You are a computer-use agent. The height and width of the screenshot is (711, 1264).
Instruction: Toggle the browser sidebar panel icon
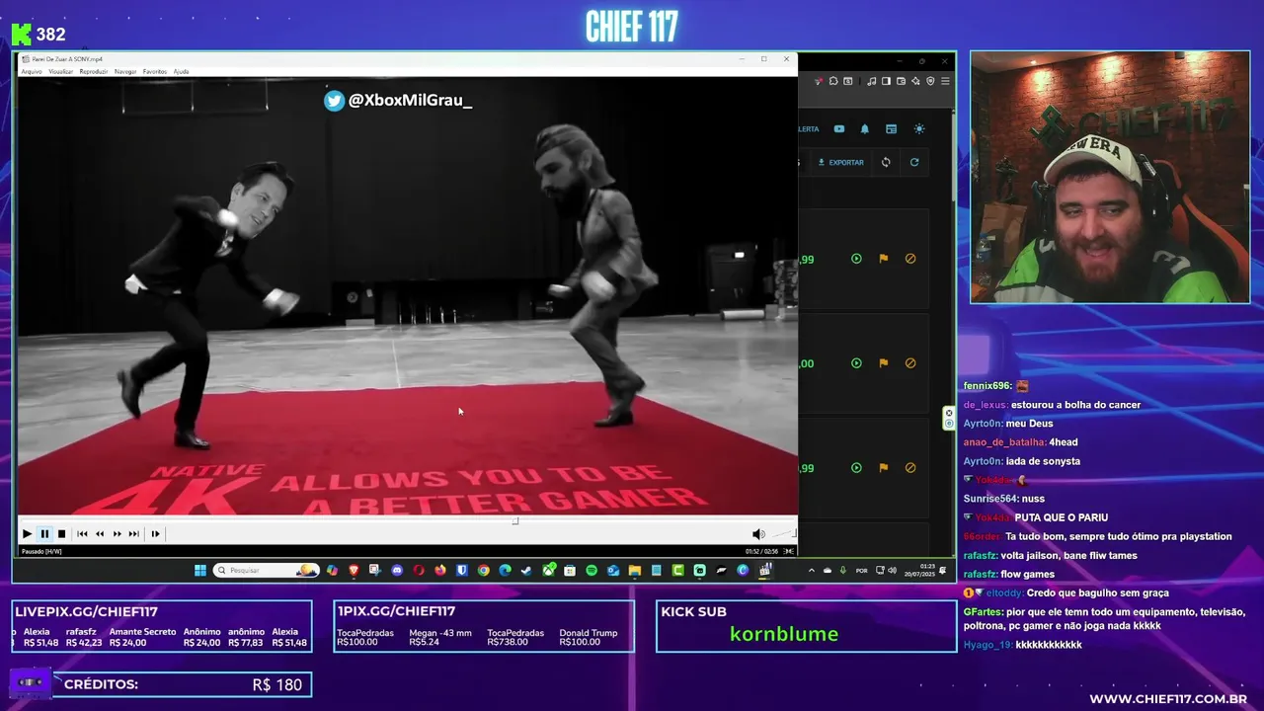tap(886, 81)
